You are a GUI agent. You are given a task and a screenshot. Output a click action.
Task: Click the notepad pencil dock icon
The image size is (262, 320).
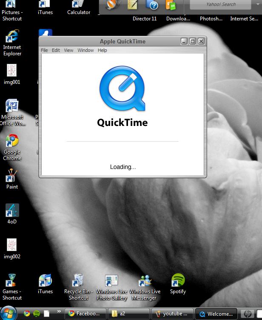132,5
